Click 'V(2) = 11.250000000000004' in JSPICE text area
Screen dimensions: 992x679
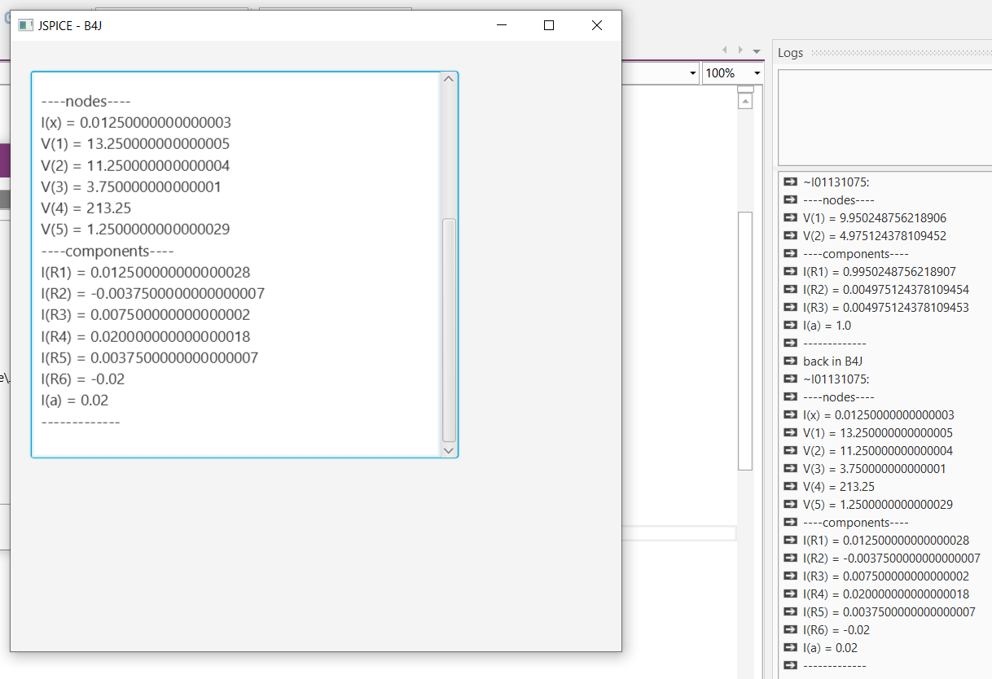[135, 165]
